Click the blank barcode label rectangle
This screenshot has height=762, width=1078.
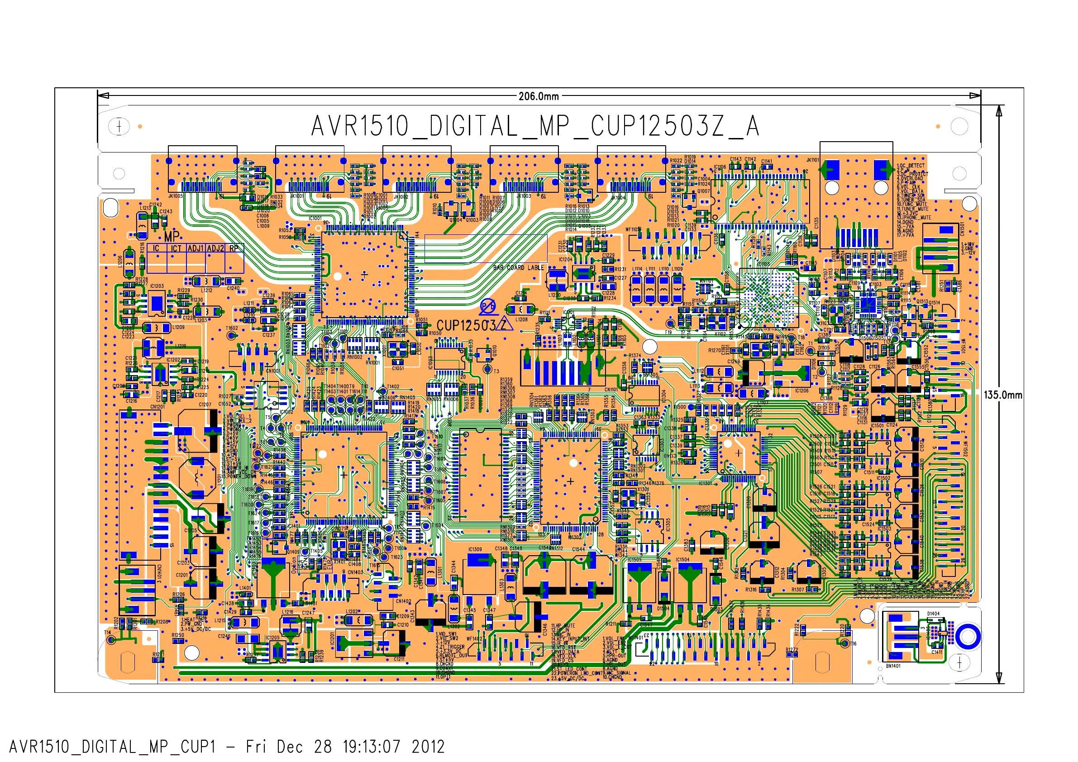(x=486, y=249)
